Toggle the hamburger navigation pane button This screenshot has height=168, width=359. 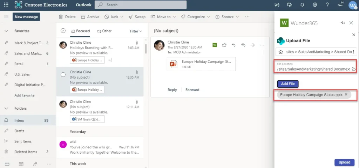[x=6, y=17]
